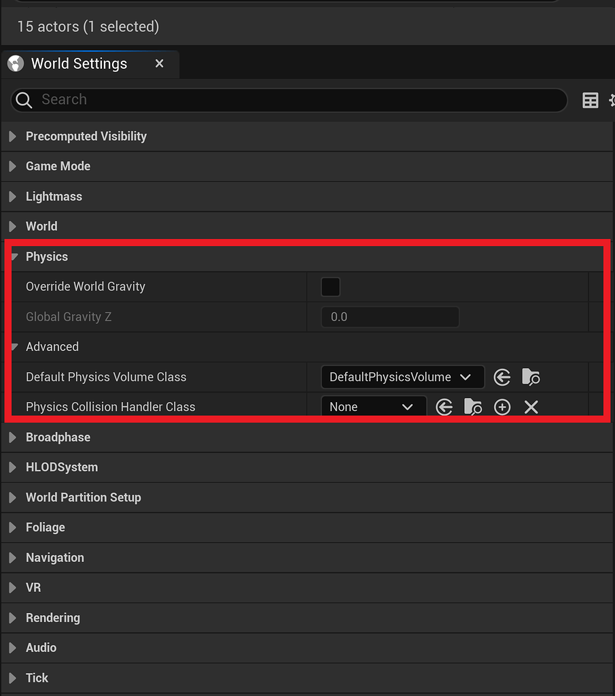Enable the Override World Gravity checkbox

pos(330,286)
